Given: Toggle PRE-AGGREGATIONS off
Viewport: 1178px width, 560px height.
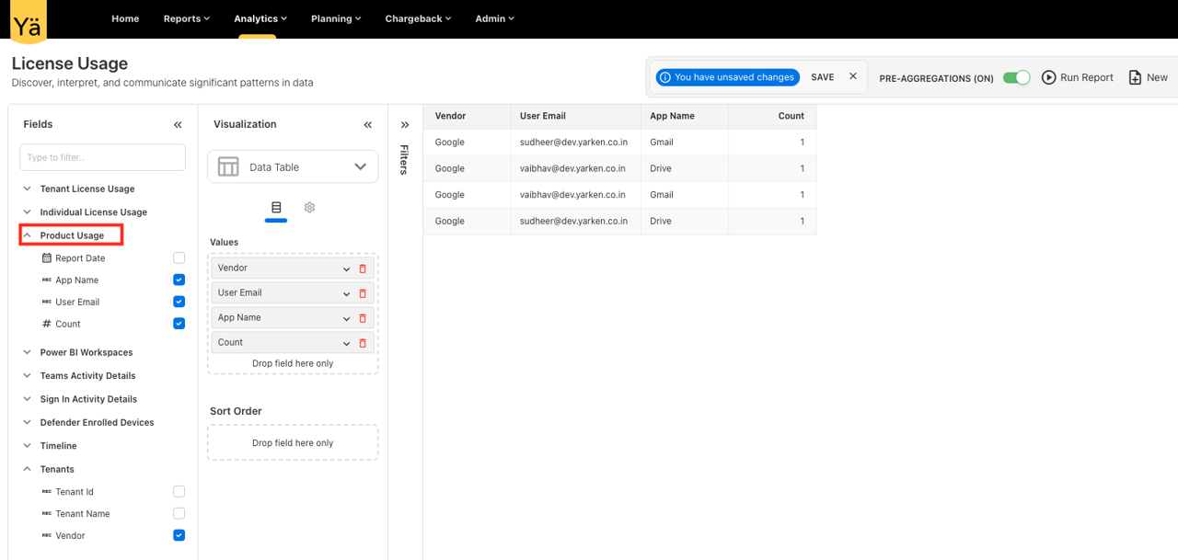Looking at the screenshot, I should pos(1016,78).
